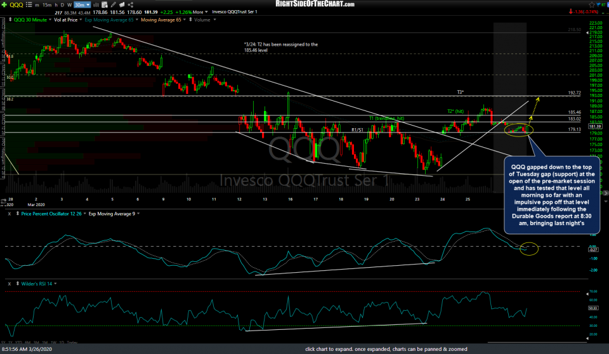
Task: Select the 'h' hourly timeframe
Action: (56, 5)
